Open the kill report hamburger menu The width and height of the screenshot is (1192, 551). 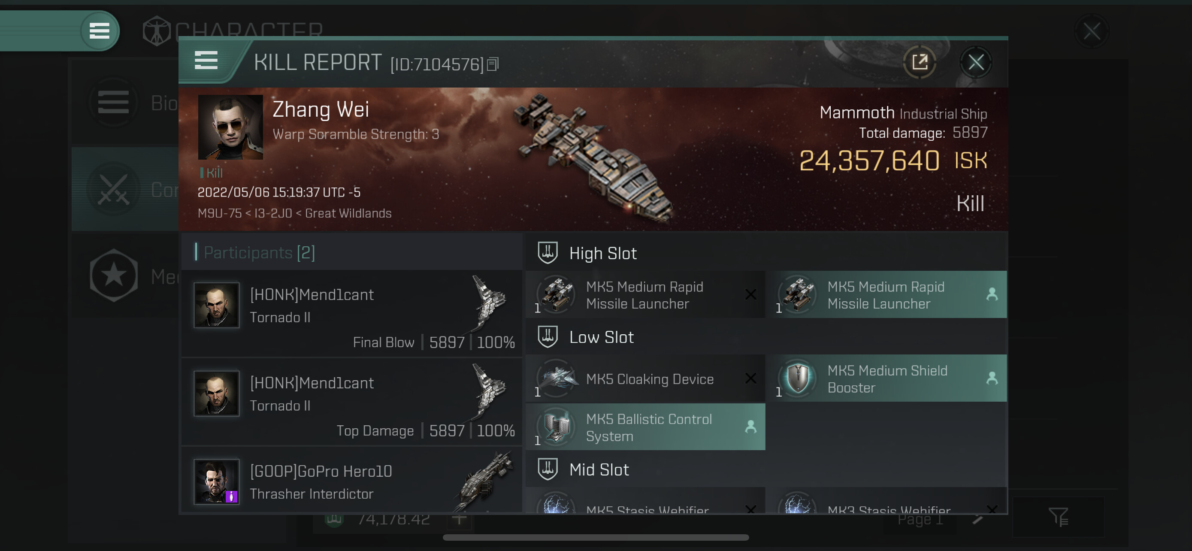pos(206,61)
